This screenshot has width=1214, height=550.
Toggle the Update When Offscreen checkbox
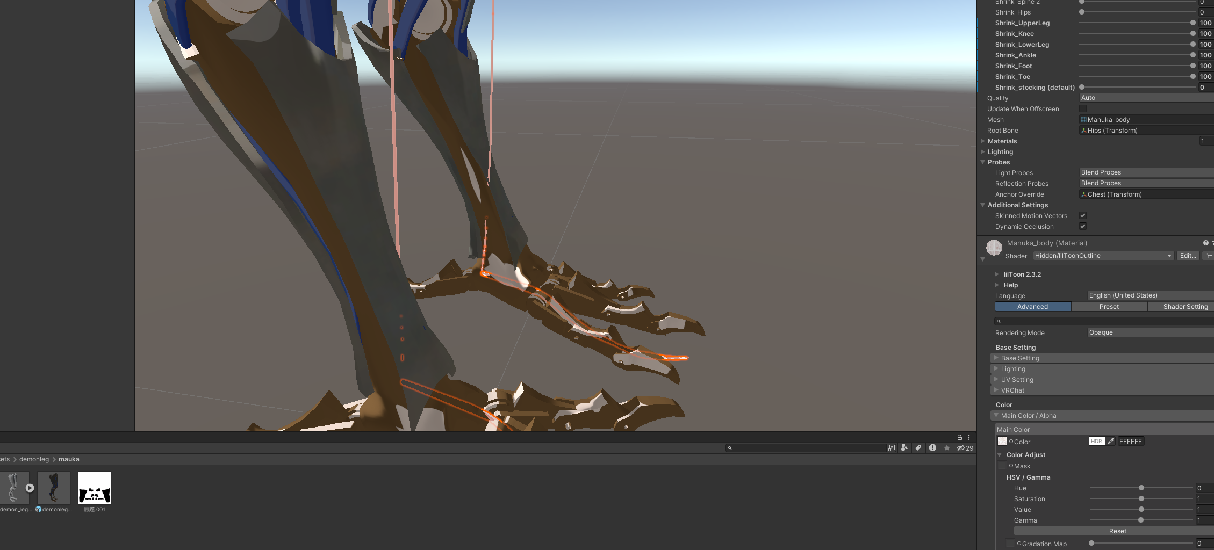coord(1083,108)
